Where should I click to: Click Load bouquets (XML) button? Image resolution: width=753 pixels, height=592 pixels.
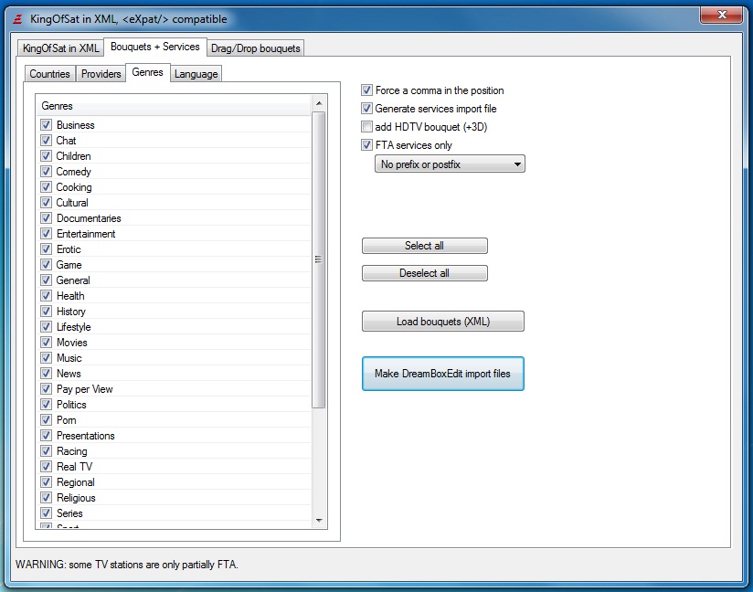pyautogui.click(x=443, y=322)
